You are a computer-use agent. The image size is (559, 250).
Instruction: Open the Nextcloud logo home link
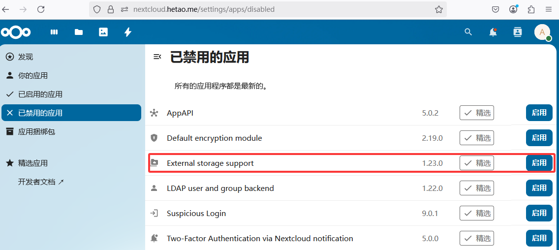coord(16,32)
